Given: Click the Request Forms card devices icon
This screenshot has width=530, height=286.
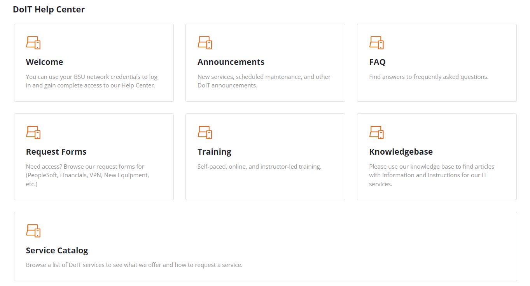Looking at the screenshot, I should coord(33,132).
